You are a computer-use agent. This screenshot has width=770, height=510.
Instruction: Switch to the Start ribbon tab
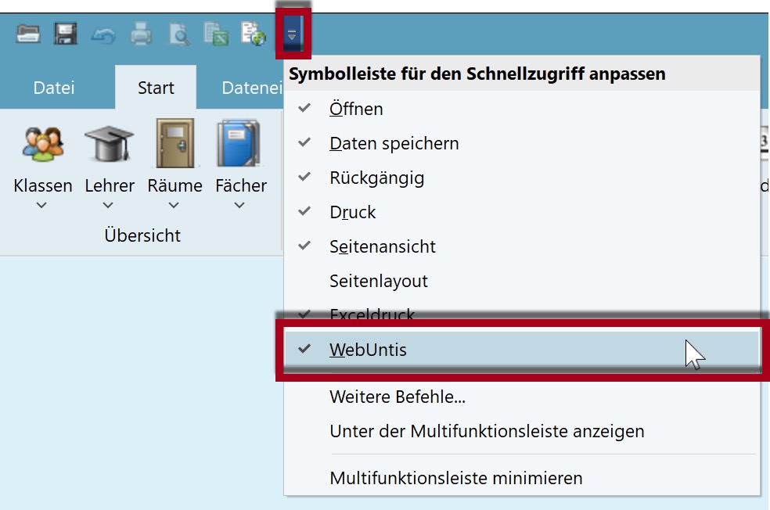point(155,88)
